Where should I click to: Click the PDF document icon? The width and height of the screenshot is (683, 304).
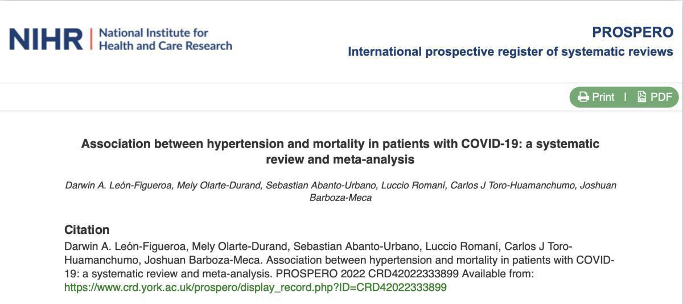pyautogui.click(x=642, y=97)
